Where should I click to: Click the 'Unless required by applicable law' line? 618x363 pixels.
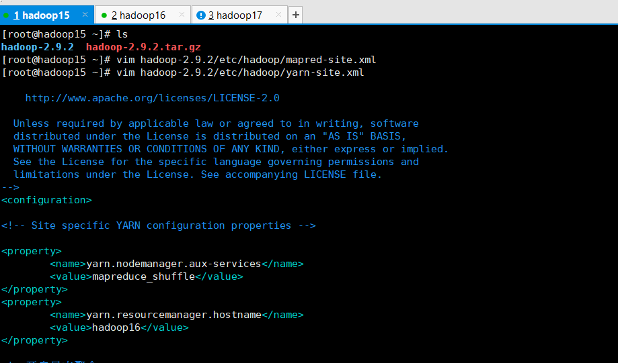[216, 123]
